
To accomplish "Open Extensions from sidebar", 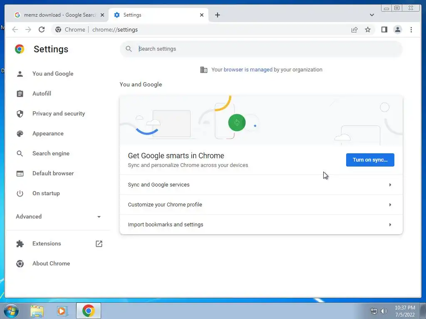I will coord(47,243).
